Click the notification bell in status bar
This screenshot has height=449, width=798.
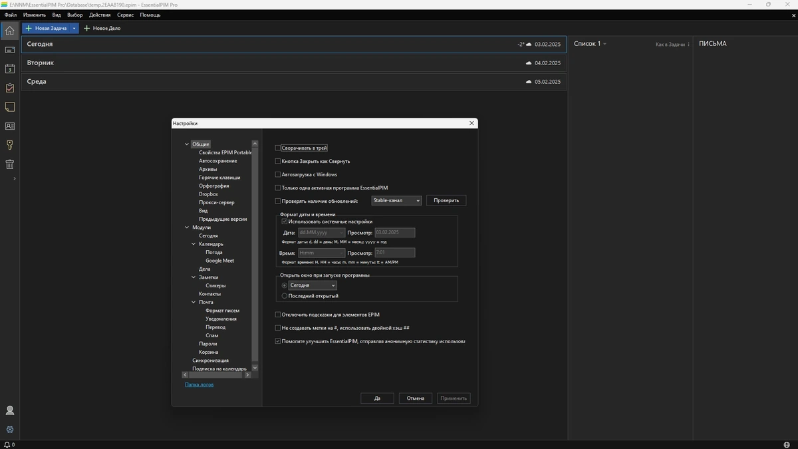pyautogui.click(x=7, y=444)
